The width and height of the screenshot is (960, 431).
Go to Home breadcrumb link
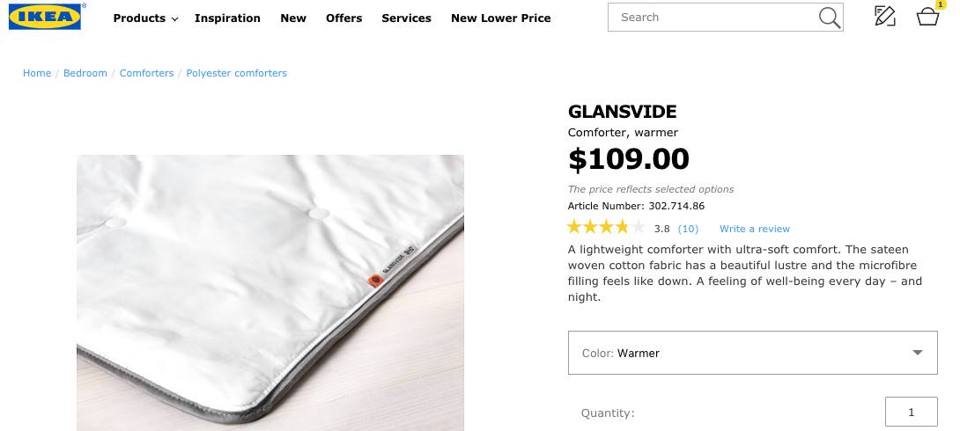(37, 73)
